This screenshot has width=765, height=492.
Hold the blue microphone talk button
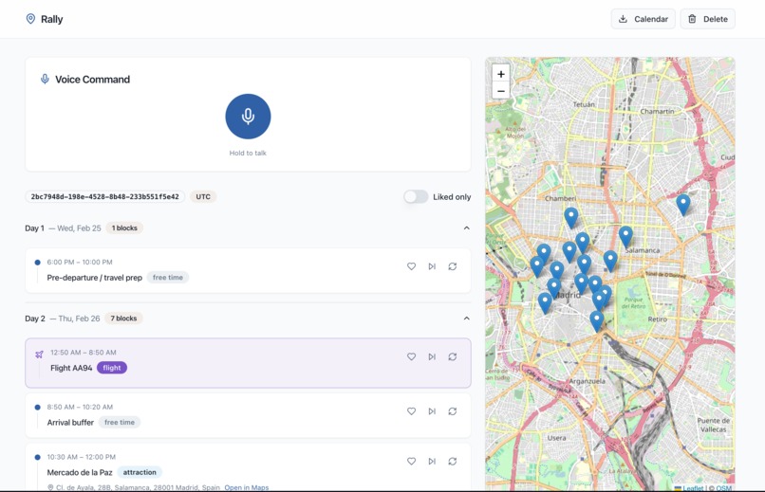tap(248, 117)
